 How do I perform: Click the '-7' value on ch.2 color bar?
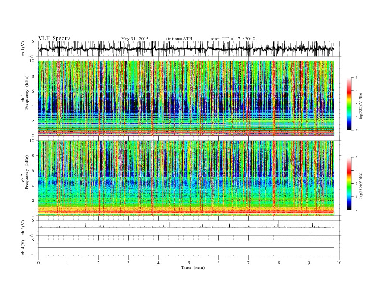(x=356, y=210)
